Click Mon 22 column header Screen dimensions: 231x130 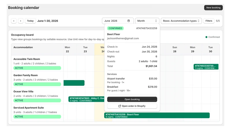coord(67,49)
